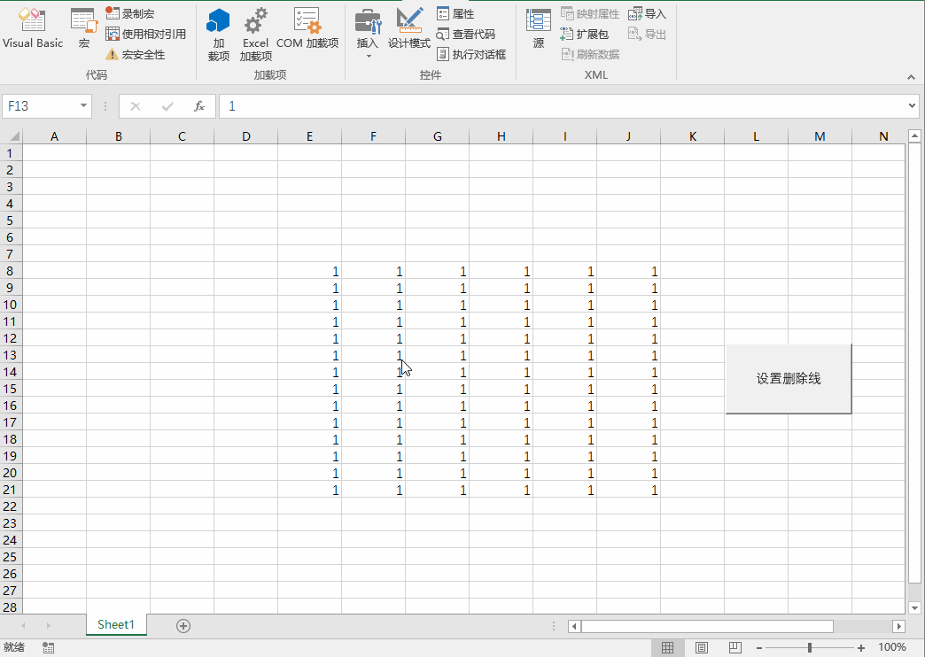This screenshot has height=657, width=925.
Task: Click the horizontal scrollbar right arrow
Action: point(898,626)
